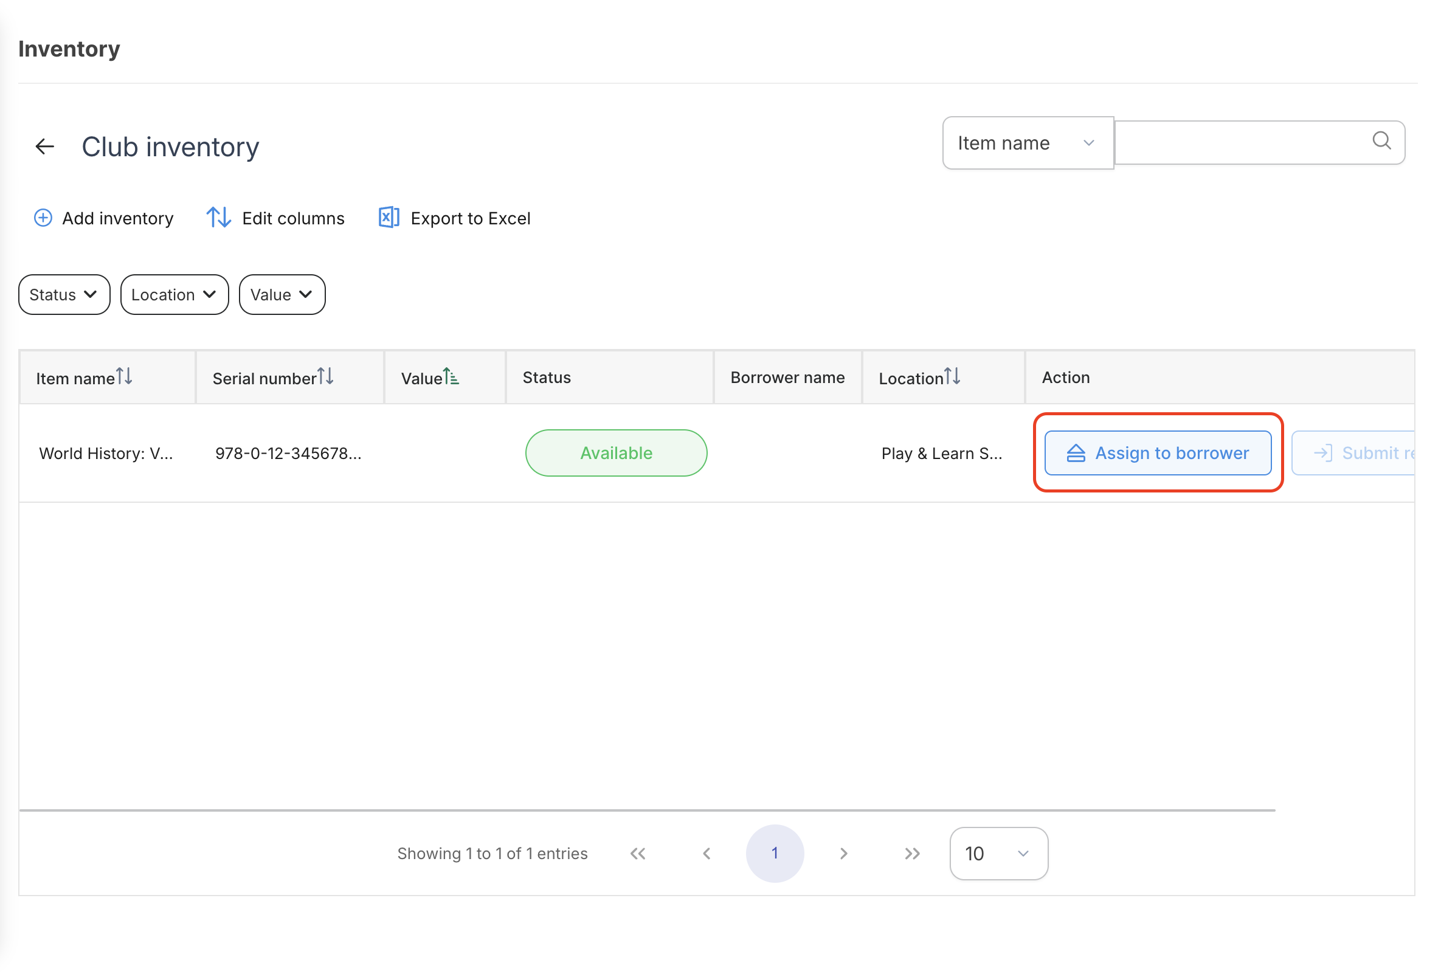Screen dimensions: 1441x974
Task: Sort by Serial number column
Action: [325, 376]
